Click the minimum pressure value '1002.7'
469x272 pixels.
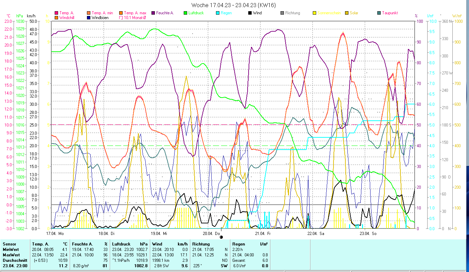click(x=141, y=249)
